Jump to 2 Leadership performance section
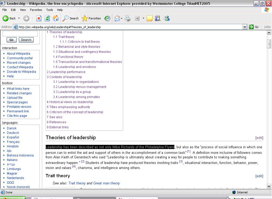 pos(66,72)
